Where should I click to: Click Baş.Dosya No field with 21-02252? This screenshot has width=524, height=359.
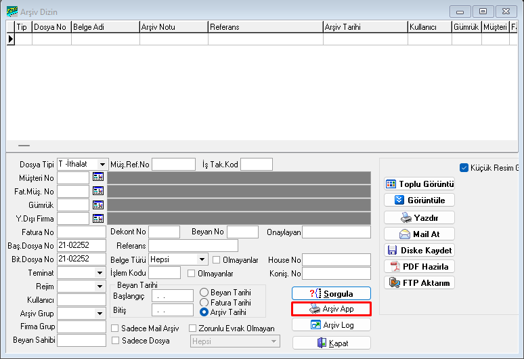[x=81, y=245]
